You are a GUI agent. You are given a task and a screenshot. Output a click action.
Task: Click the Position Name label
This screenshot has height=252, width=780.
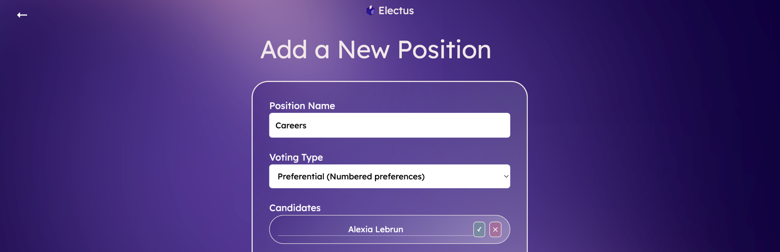[x=302, y=106]
